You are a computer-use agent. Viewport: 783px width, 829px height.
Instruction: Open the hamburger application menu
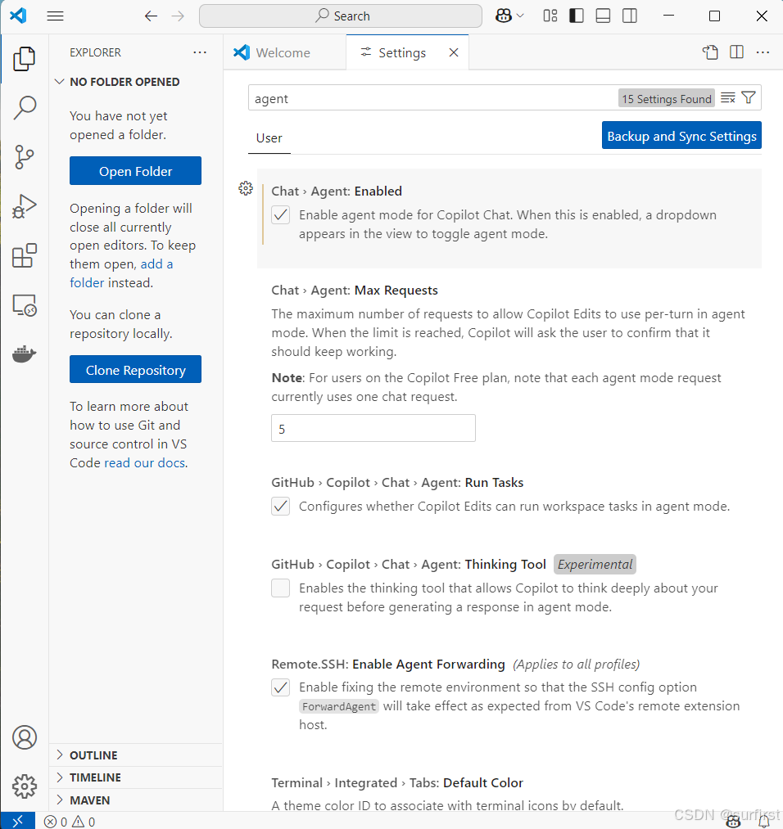(x=55, y=16)
